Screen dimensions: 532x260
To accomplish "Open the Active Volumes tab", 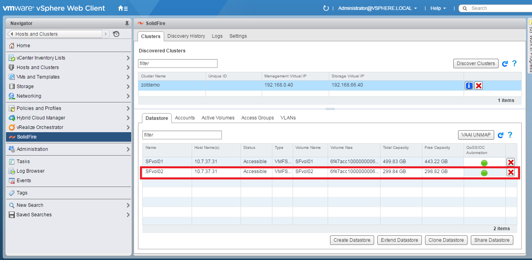I will (218, 118).
